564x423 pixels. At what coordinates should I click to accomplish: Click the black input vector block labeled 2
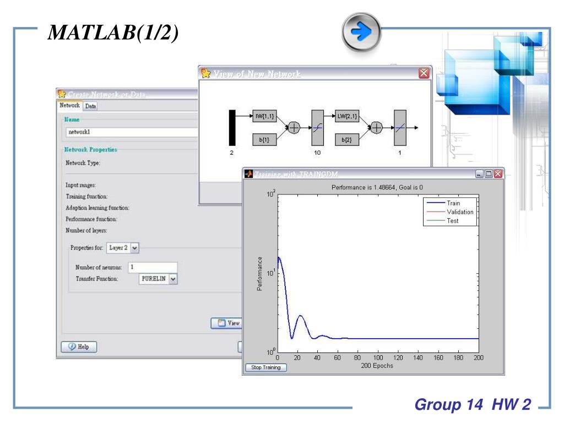pyautogui.click(x=232, y=128)
